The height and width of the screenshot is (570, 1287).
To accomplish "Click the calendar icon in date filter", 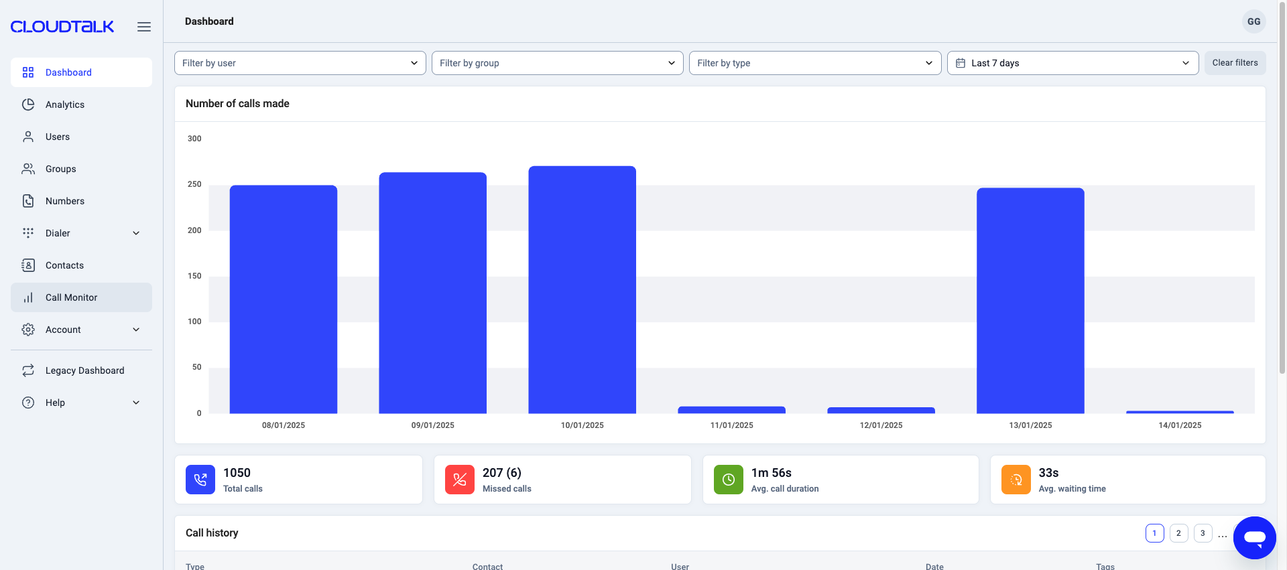I will 961,63.
